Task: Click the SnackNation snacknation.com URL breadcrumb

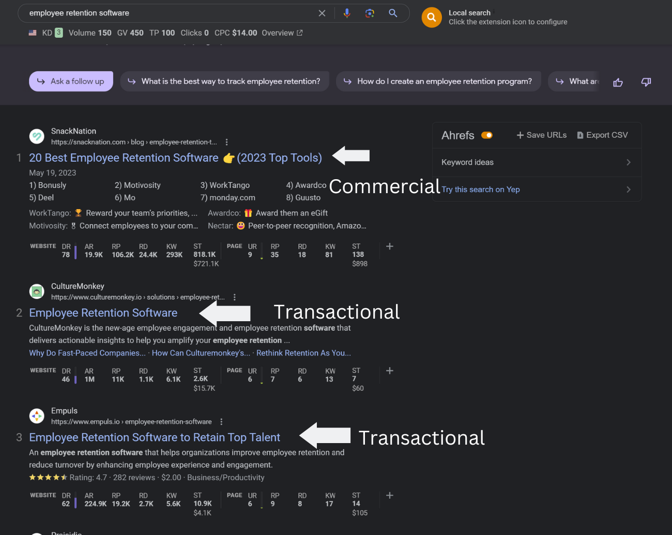Action: click(x=134, y=142)
